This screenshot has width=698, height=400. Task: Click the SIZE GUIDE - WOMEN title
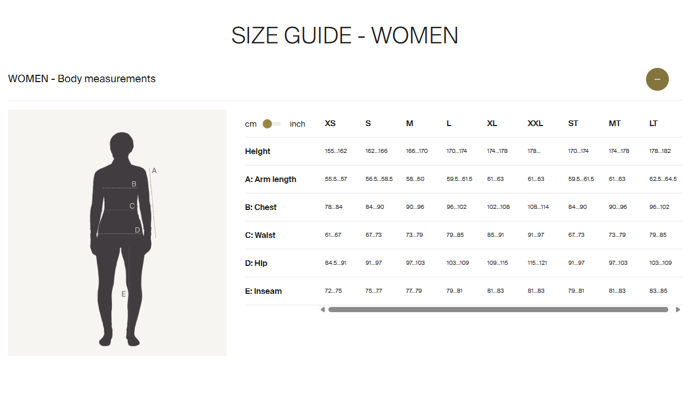point(344,35)
